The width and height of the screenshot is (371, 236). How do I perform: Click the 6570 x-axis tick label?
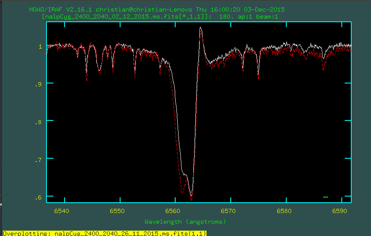tap(228, 211)
